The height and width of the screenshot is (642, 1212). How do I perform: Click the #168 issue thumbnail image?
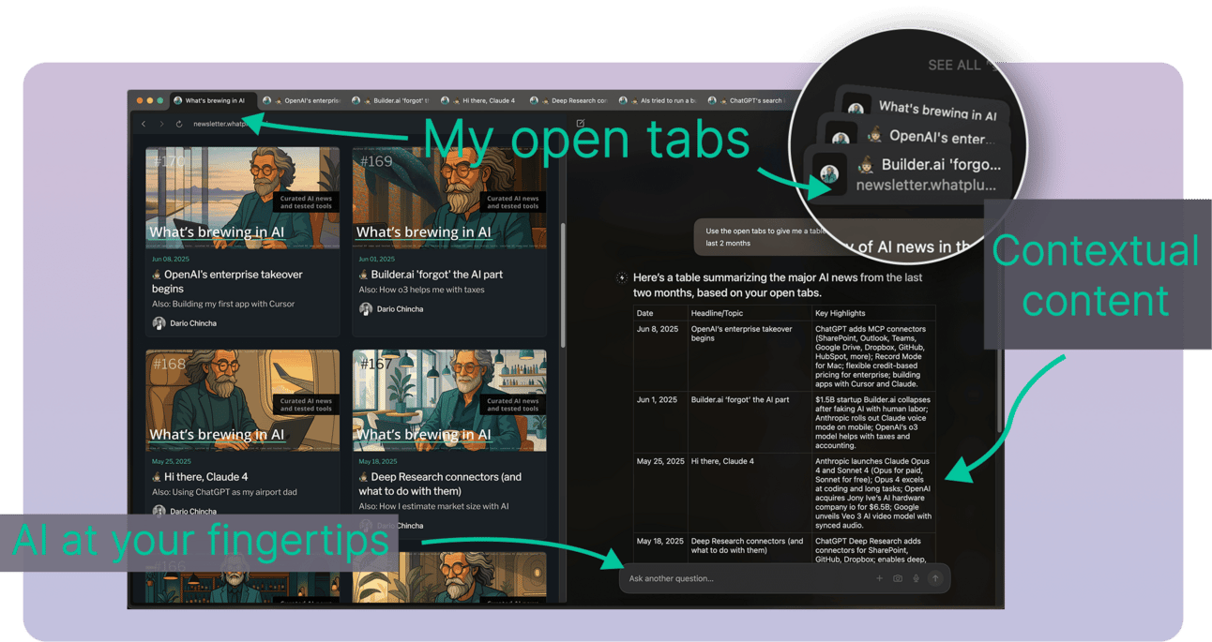tap(242, 400)
